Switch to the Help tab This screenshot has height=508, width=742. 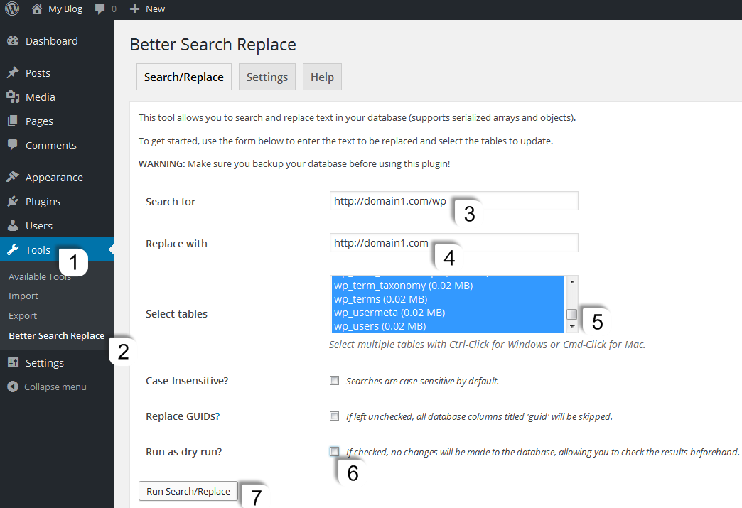pyautogui.click(x=322, y=77)
